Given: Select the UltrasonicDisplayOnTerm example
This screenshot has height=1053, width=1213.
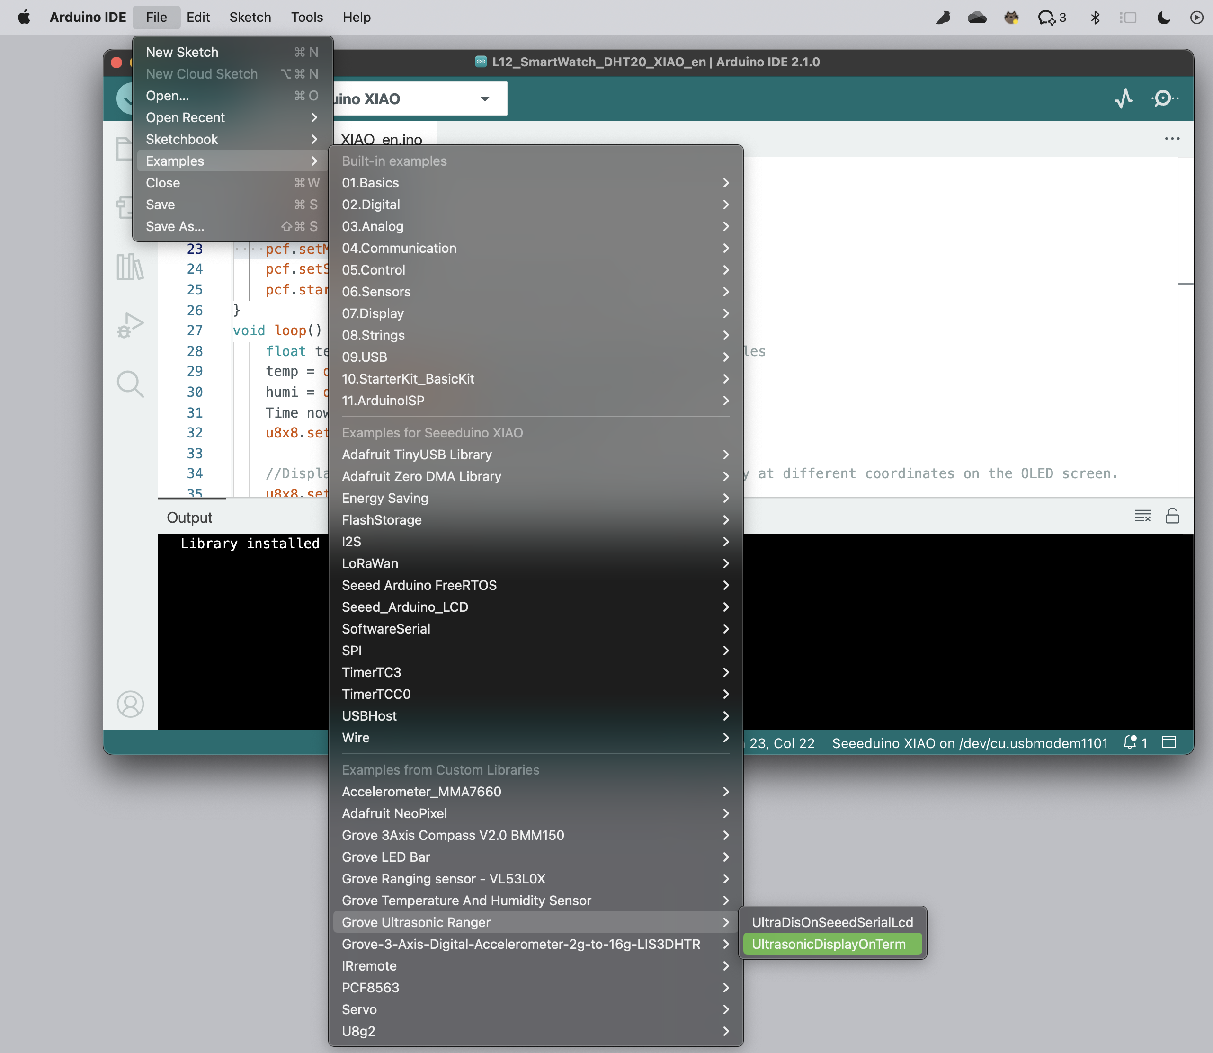Looking at the screenshot, I should (832, 944).
